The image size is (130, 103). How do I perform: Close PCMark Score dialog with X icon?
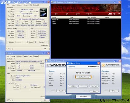(99, 63)
